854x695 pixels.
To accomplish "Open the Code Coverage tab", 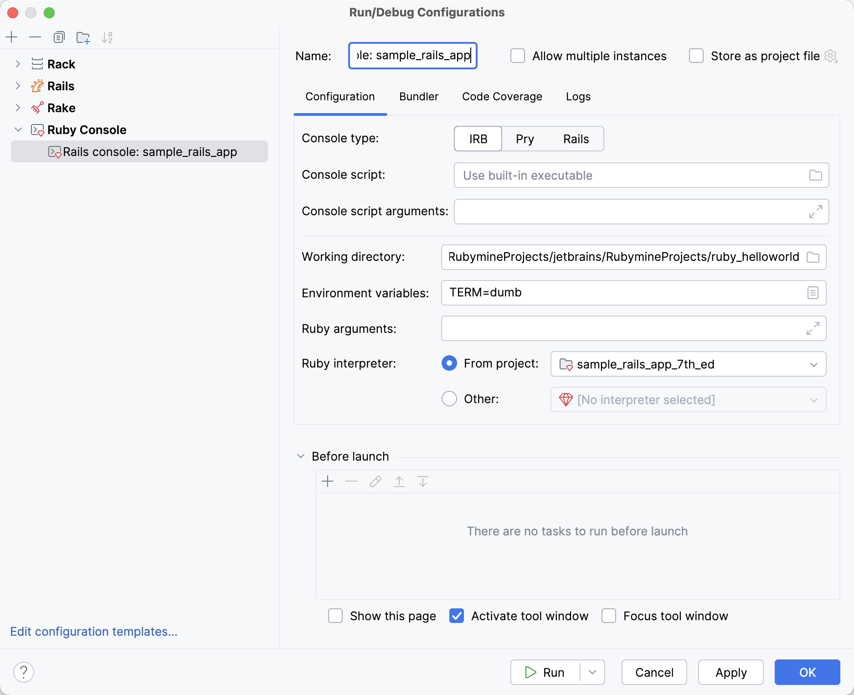I will pyautogui.click(x=502, y=97).
